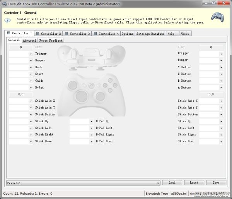Expand the right Bumper dropdown
The image size is (232, 199).
click(221, 61)
